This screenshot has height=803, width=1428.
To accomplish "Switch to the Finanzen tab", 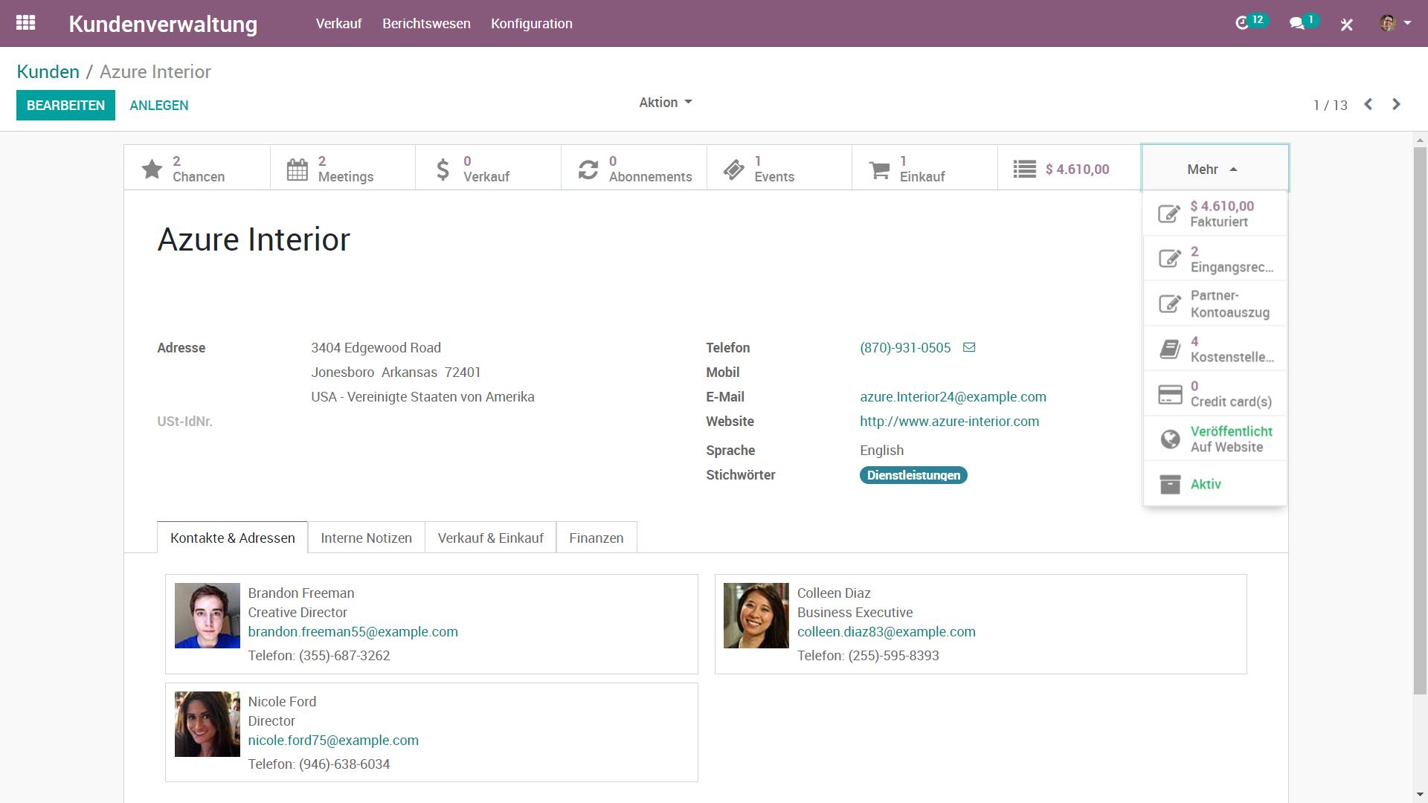I will [x=596, y=538].
